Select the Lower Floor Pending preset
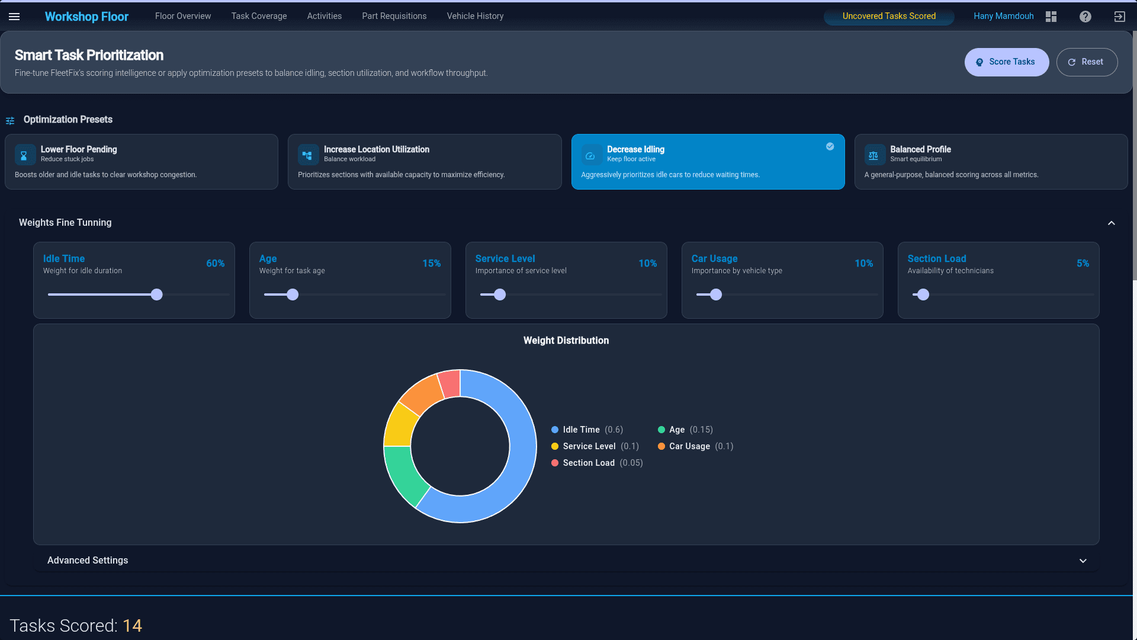Viewport: 1137px width, 640px height. [x=141, y=161]
